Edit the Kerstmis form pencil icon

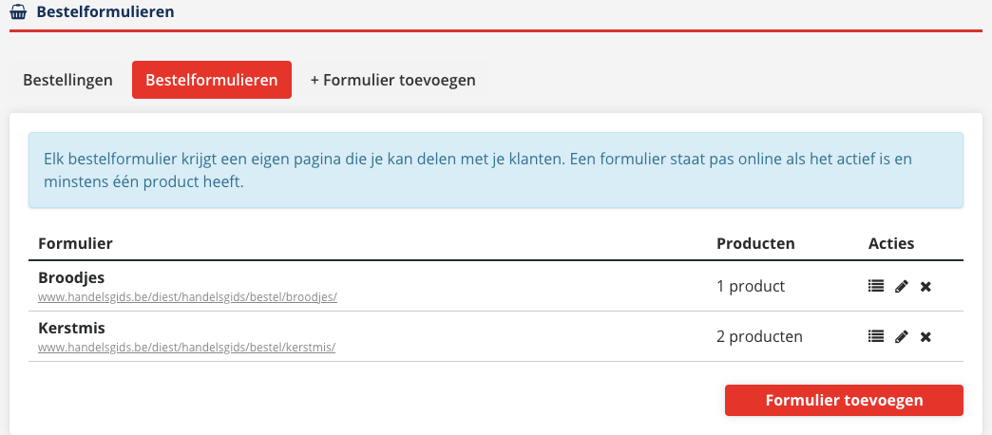coord(902,337)
